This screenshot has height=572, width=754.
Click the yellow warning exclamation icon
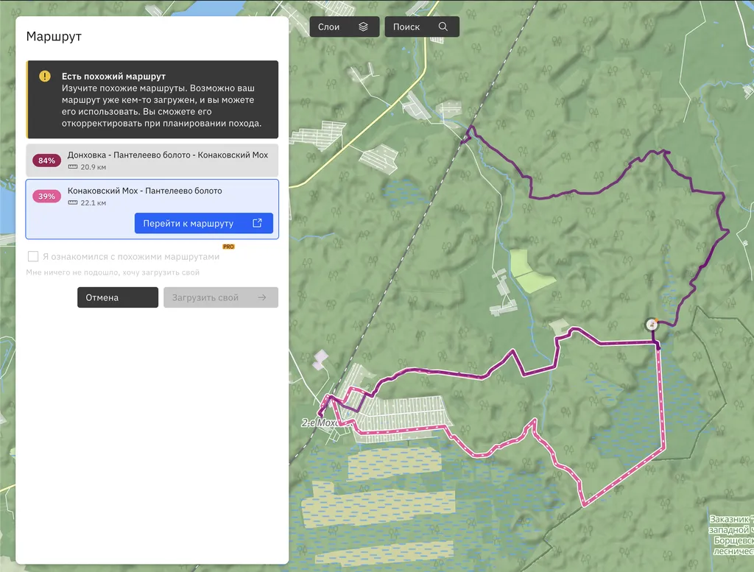pos(45,76)
